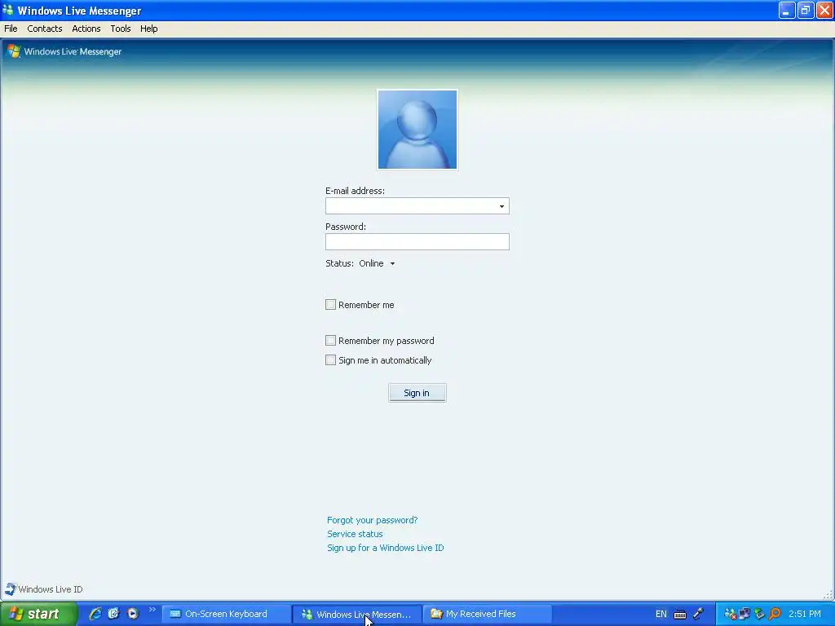Open the Windows Start menu
This screenshot has height=626, width=835.
click(x=38, y=614)
